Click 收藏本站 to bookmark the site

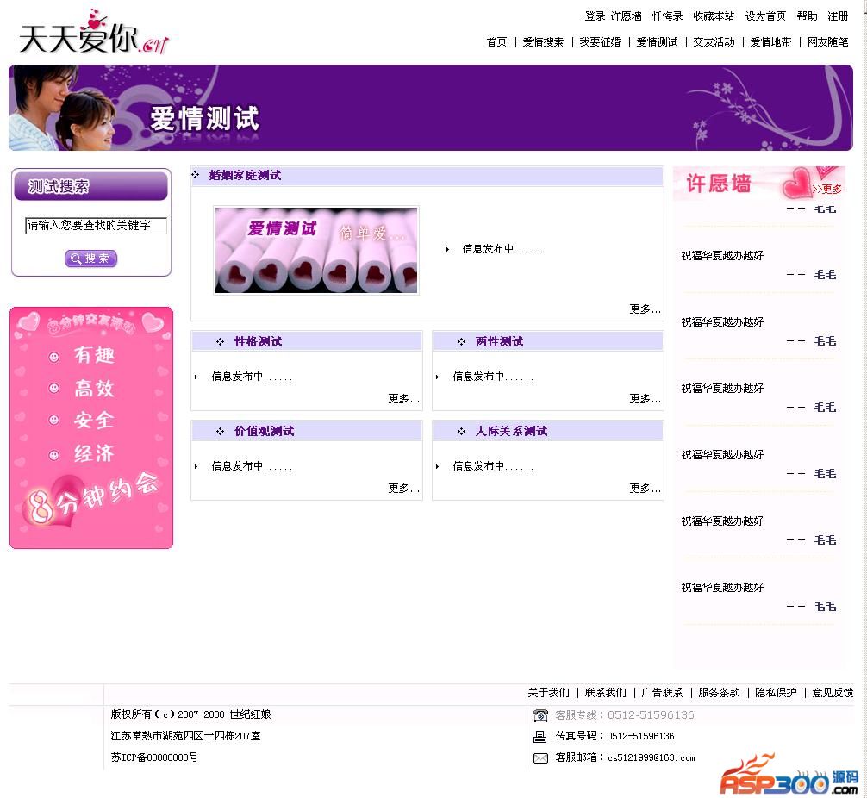[714, 16]
